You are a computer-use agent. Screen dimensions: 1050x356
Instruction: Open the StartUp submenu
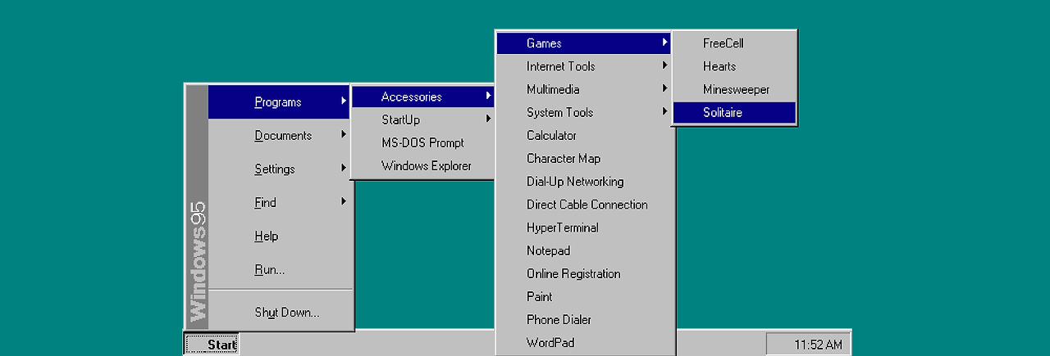pos(423,119)
